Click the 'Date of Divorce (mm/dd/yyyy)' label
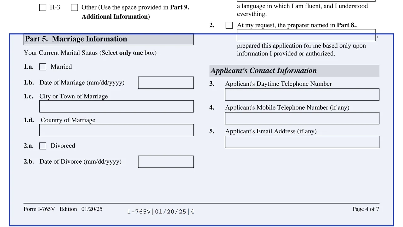 tap(80, 161)
